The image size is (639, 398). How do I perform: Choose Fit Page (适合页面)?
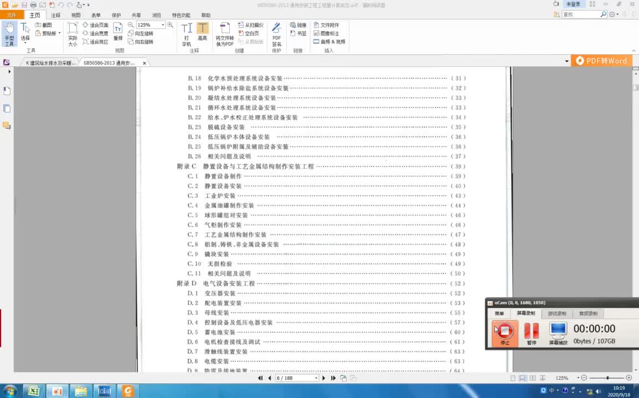point(95,25)
